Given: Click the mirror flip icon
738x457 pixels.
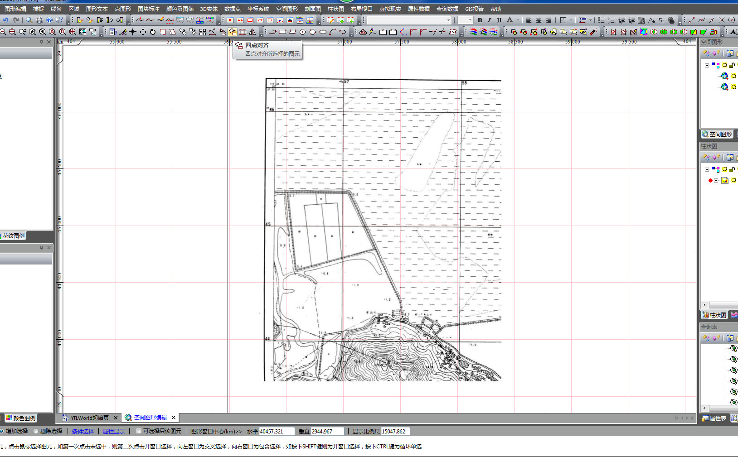Looking at the screenshot, I should point(252,32).
